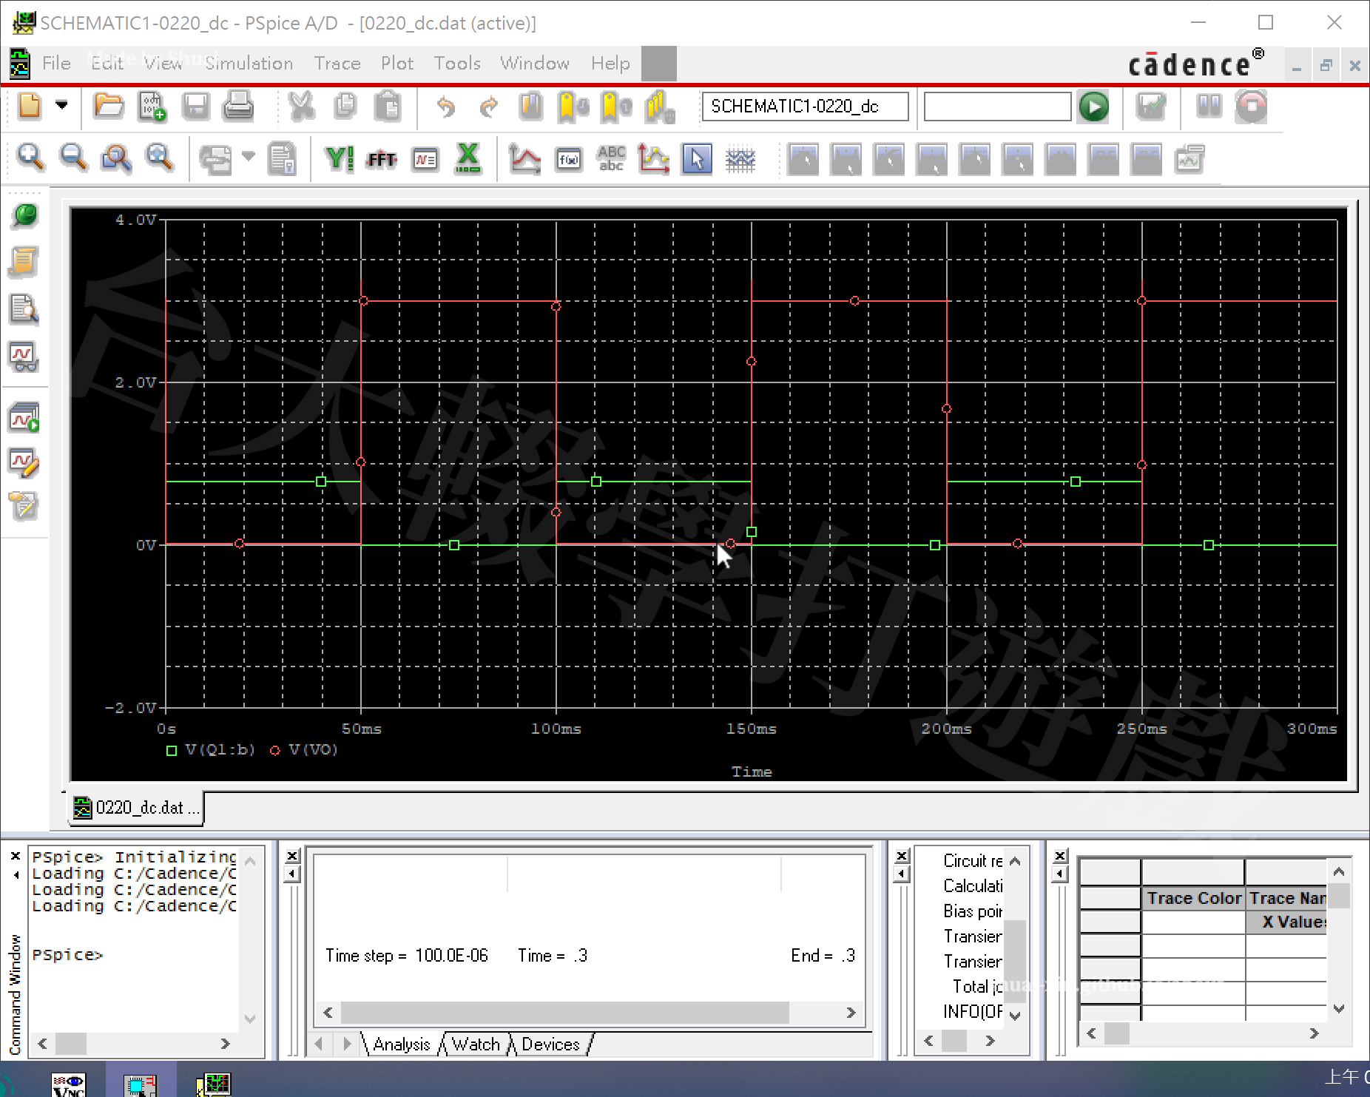This screenshot has width=1370, height=1097.
Task: Click the Add Trace icon
Action: (524, 158)
